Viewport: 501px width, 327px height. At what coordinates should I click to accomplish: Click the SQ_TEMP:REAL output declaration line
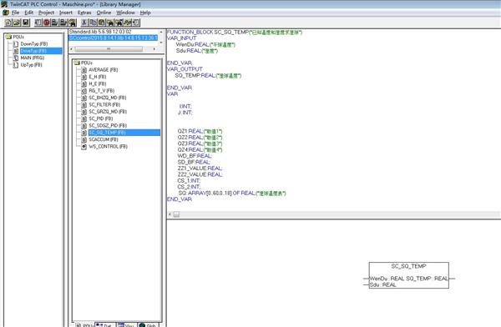pyautogui.click(x=208, y=75)
